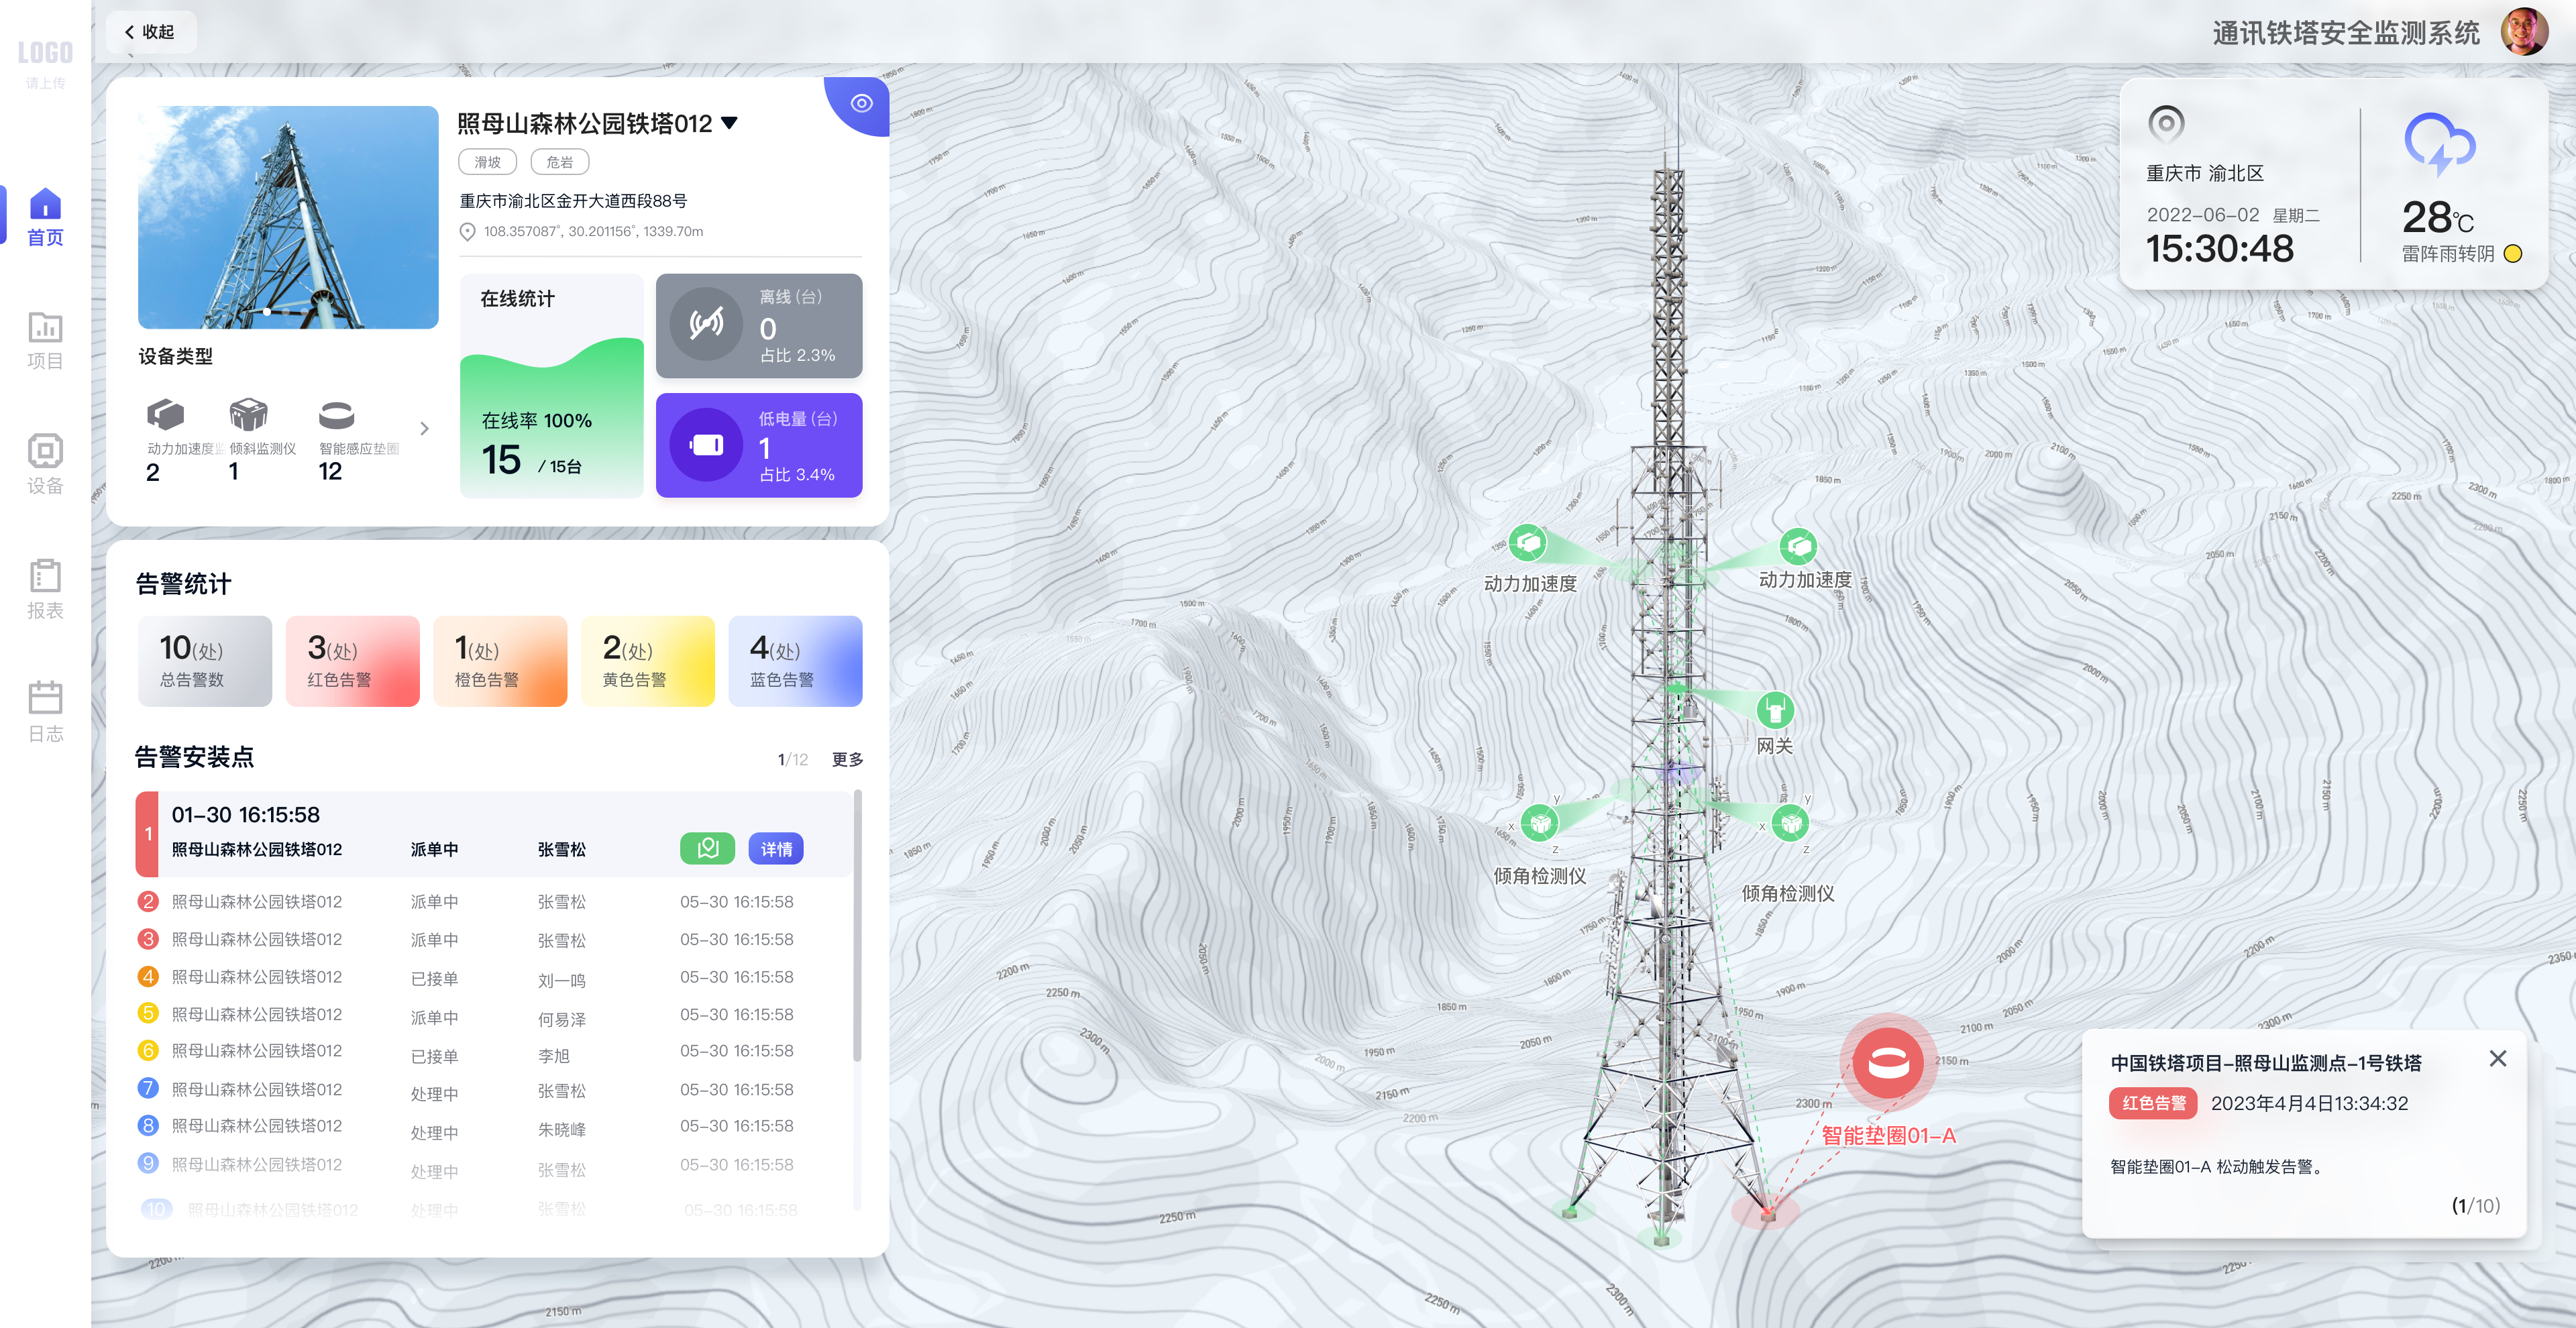This screenshot has height=1328, width=2576.
Task: Open the 报表 sidebar menu
Action: pos(45,589)
